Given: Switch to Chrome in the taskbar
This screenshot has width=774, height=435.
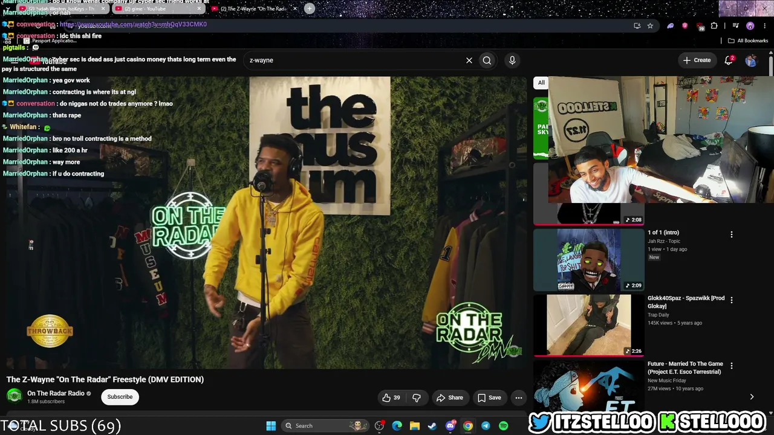Looking at the screenshot, I should point(468,426).
